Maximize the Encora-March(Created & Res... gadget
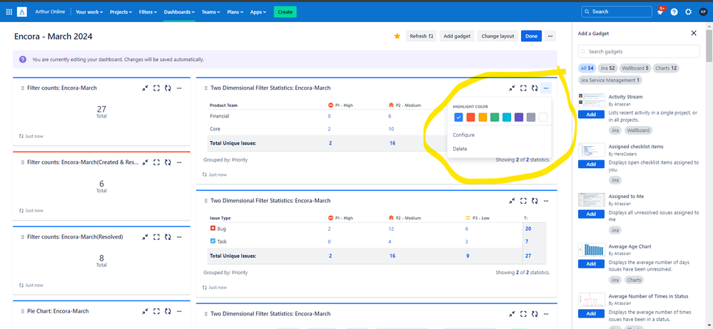Image resolution: width=713 pixels, height=329 pixels. [x=156, y=162]
